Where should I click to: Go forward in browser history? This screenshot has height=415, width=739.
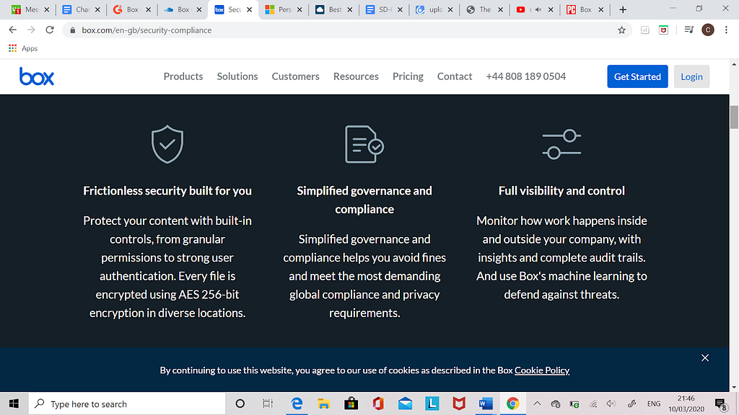click(x=31, y=30)
